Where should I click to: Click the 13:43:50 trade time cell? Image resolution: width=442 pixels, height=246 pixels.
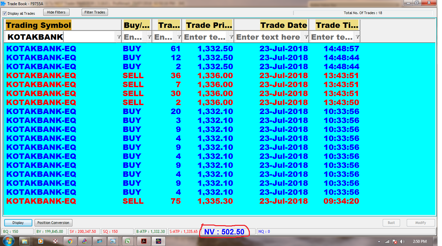341,102
